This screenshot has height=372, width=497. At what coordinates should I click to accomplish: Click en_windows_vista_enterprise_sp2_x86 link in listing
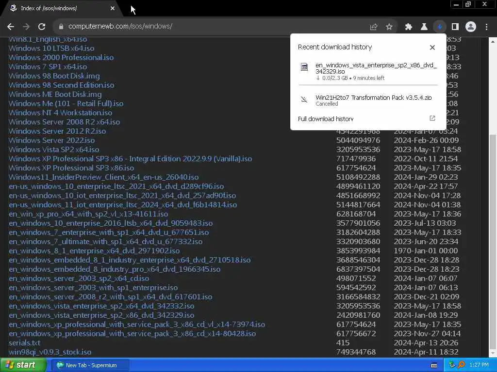pyautogui.click(x=101, y=315)
